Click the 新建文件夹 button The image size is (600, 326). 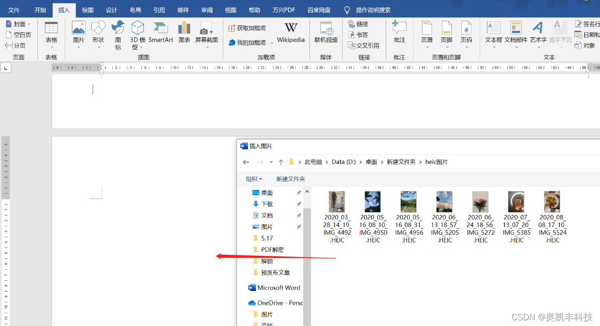click(291, 179)
